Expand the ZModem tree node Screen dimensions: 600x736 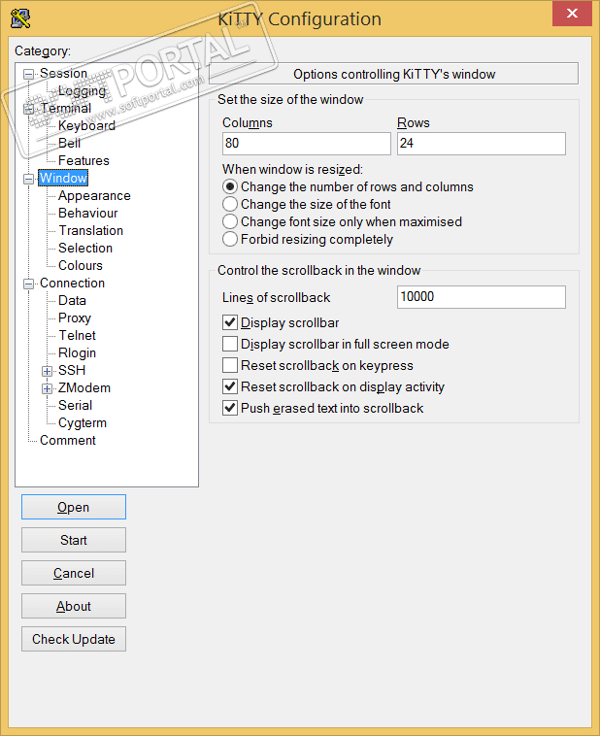tap(47, 388)
